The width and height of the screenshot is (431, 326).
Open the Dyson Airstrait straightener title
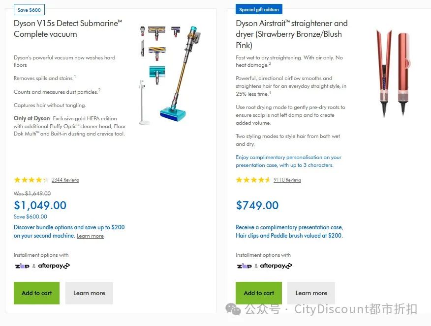pyautogui.click(x=291, y=34)
